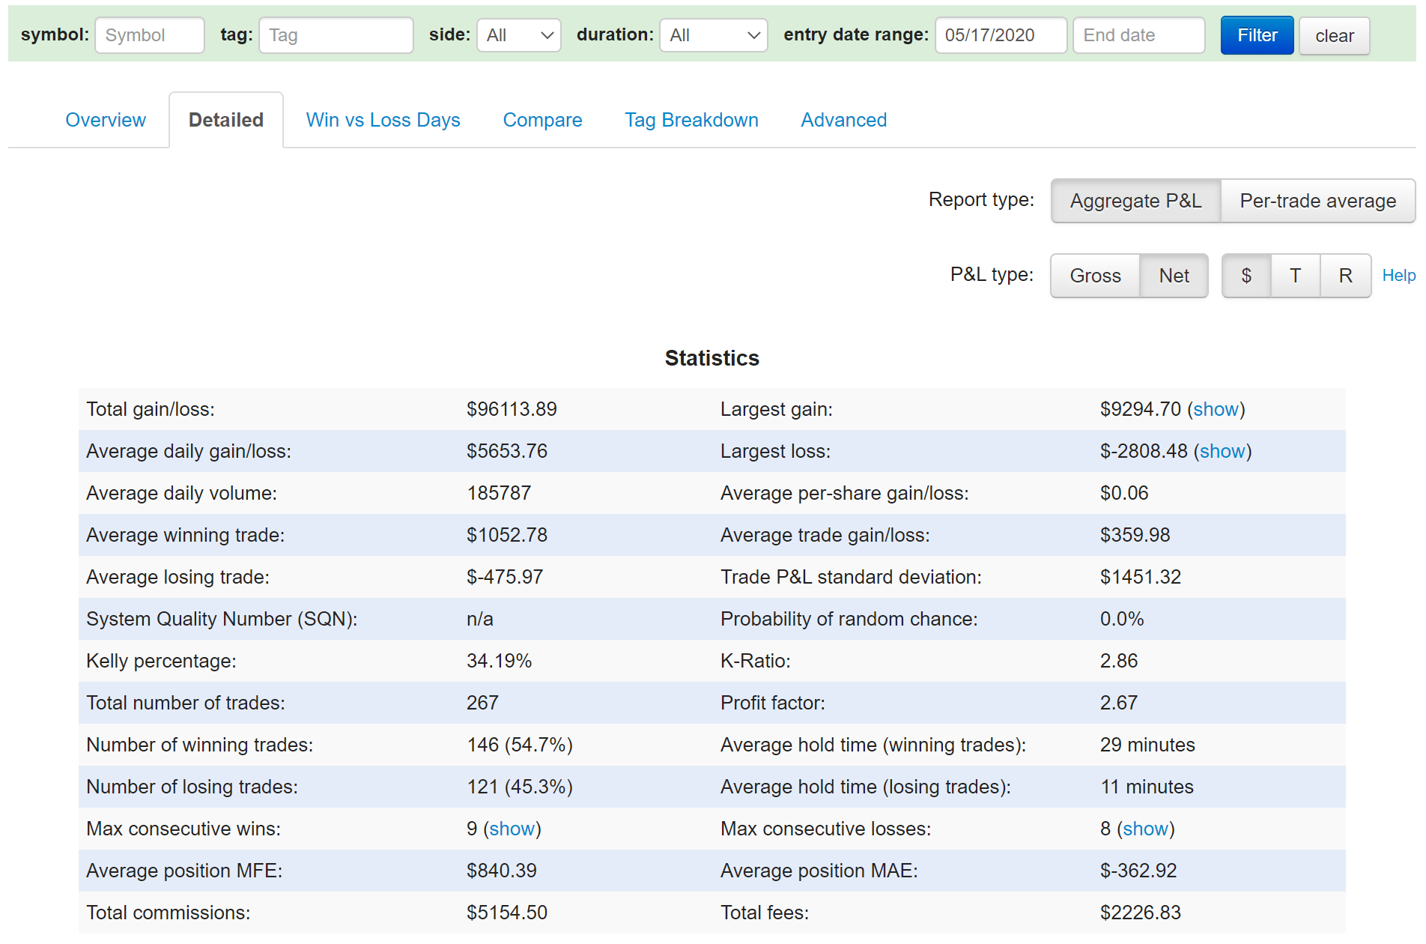Select Aggregate P&L report type
The image size is (1426, 944).
[x=1135, y=201]
